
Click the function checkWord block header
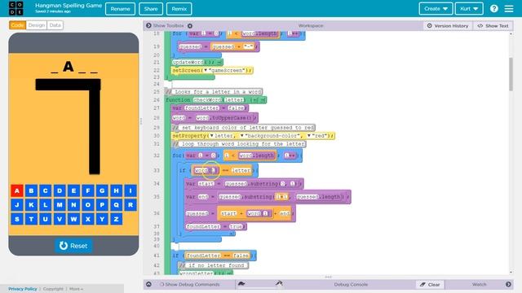tap(215, 99)
